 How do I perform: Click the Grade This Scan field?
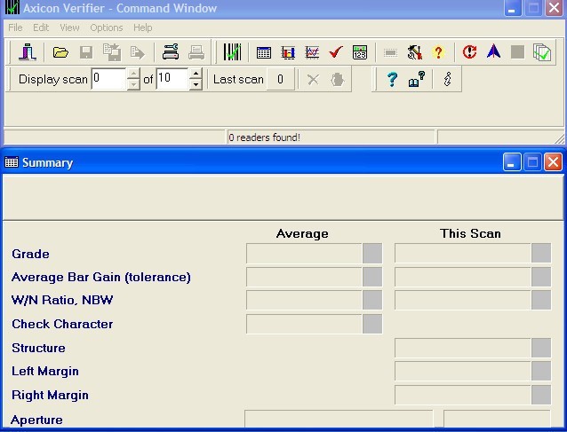(x=463, y=254)
